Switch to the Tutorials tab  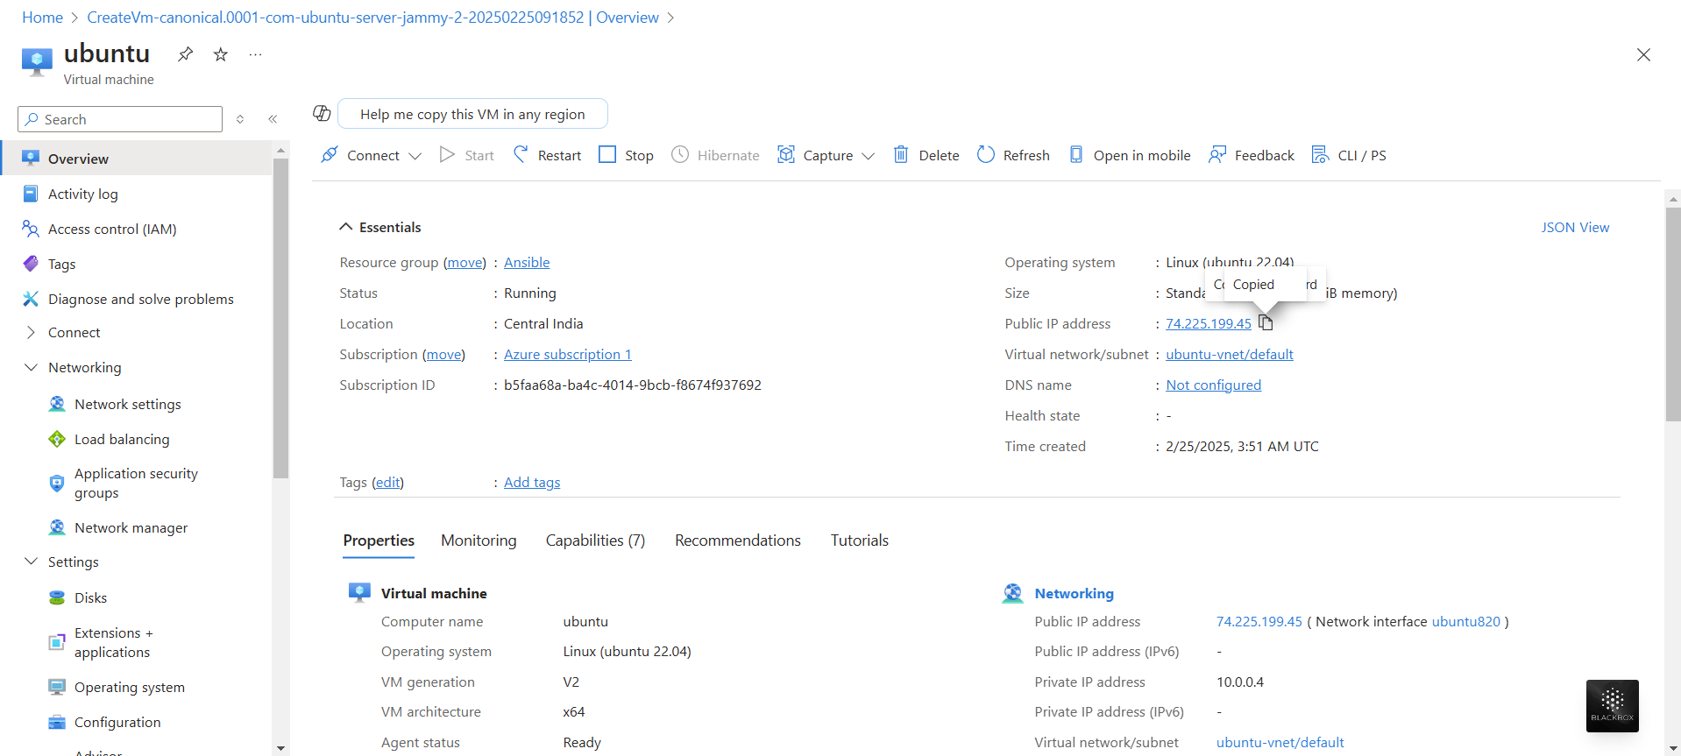pyautogui.click(x=860, y=541)
